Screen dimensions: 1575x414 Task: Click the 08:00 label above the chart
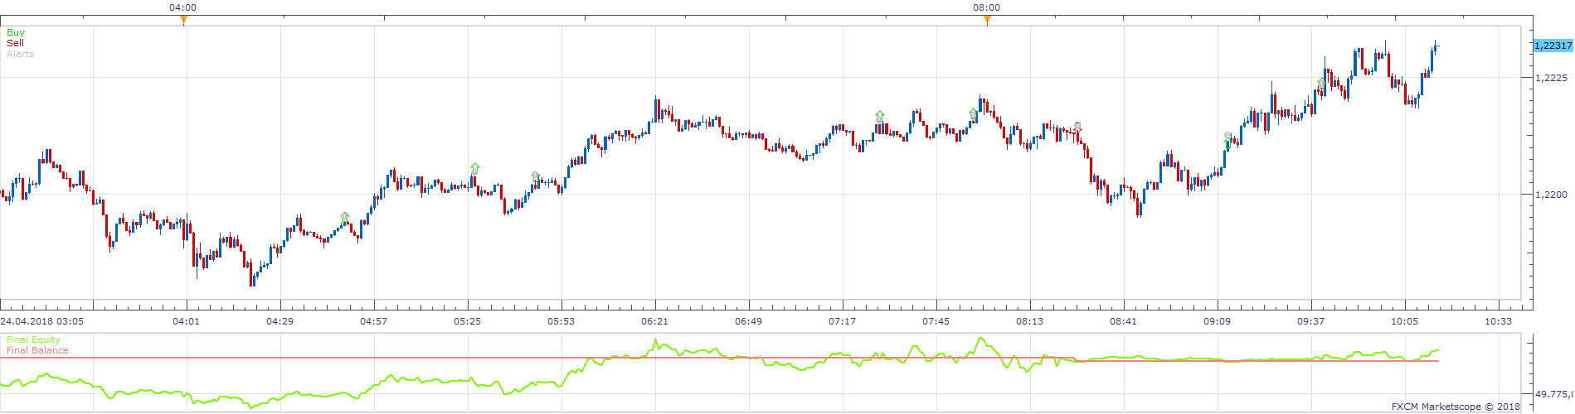987,7
